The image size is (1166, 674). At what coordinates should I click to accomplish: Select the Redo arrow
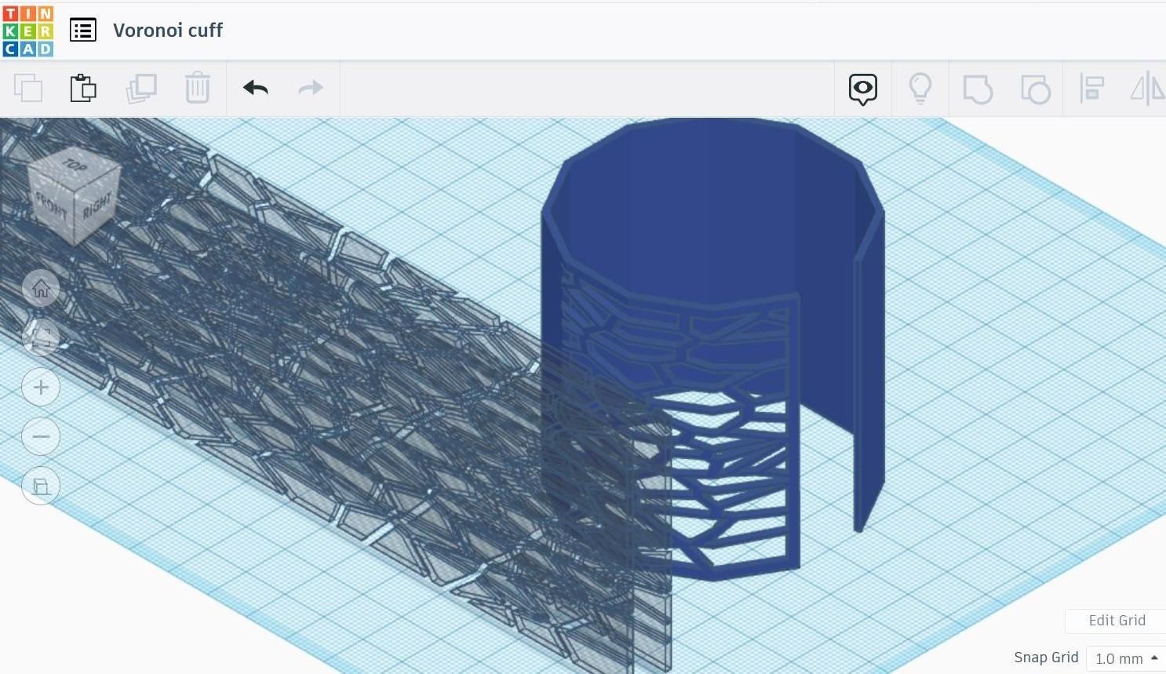(x=310, y=88)
